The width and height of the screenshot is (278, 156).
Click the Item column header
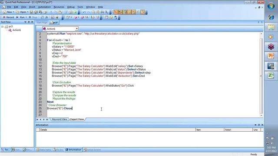[x=210, y=130]
